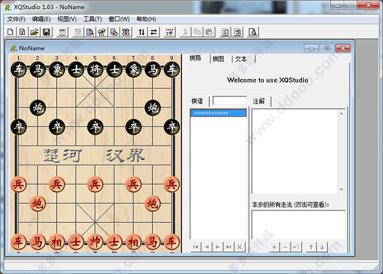Screen dimensions: 383x274
Task: Jump to last move button
Action: click(229, 247)
